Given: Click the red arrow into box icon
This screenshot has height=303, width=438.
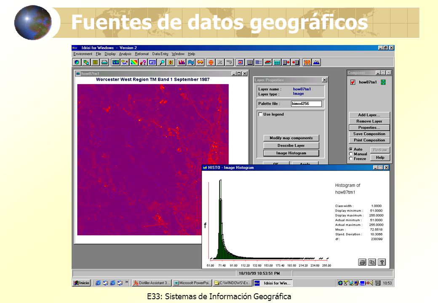Looking at the screenshot, I should pyautogui.click(x=240, y=62).
